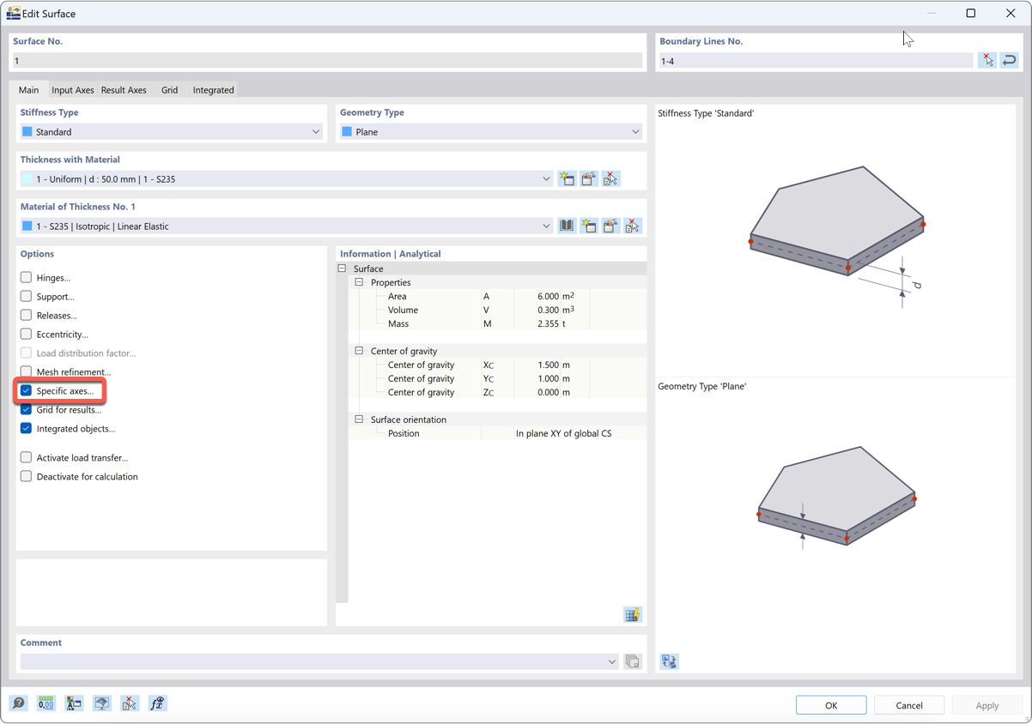Switch to the Input Axes tab

coord(72,90)
